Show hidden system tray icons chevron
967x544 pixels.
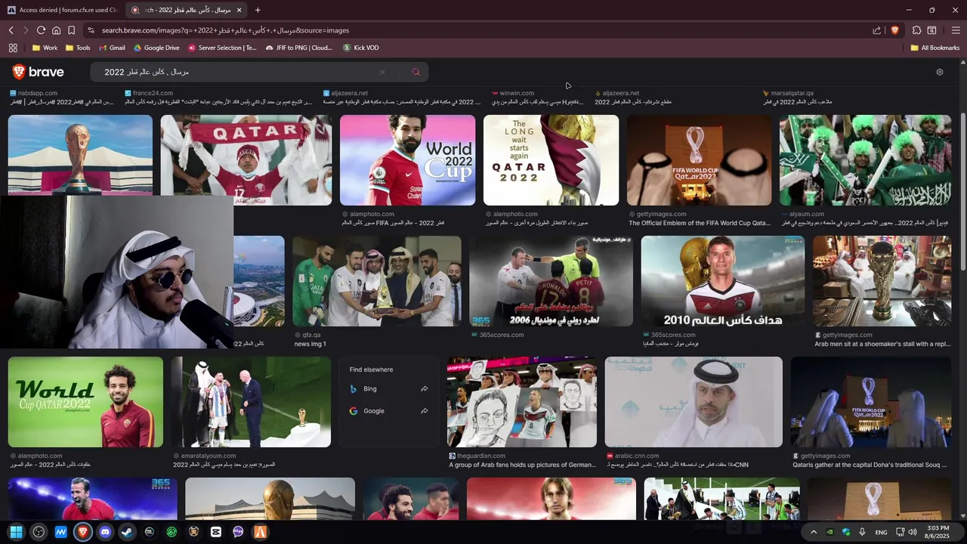point(814,532)
